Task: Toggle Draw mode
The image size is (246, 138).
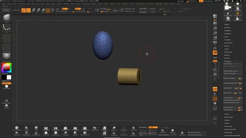Action: (x=28, y=10)
